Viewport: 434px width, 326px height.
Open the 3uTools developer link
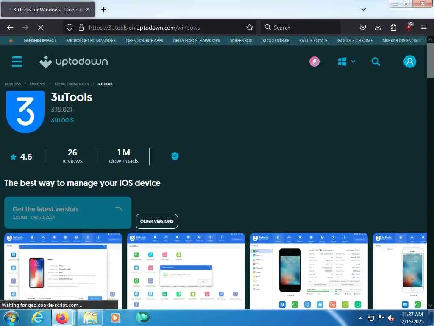click(x=62, y=120)
